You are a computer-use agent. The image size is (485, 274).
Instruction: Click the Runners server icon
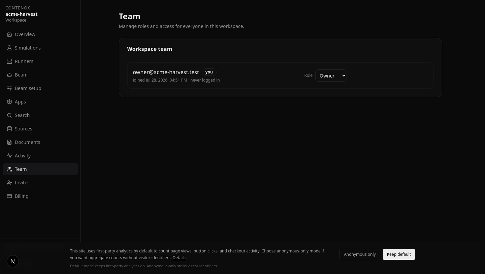(x=9, y=61)
